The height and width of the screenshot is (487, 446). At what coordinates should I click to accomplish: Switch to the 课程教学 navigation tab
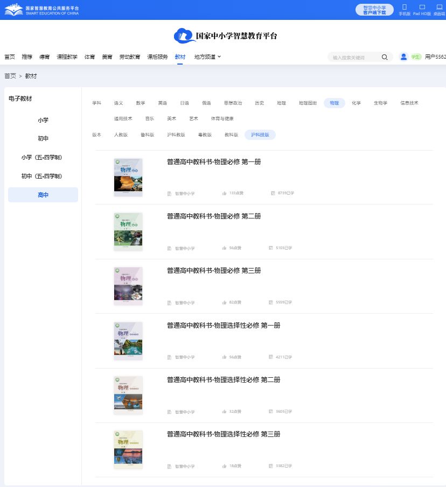[67, 57]
